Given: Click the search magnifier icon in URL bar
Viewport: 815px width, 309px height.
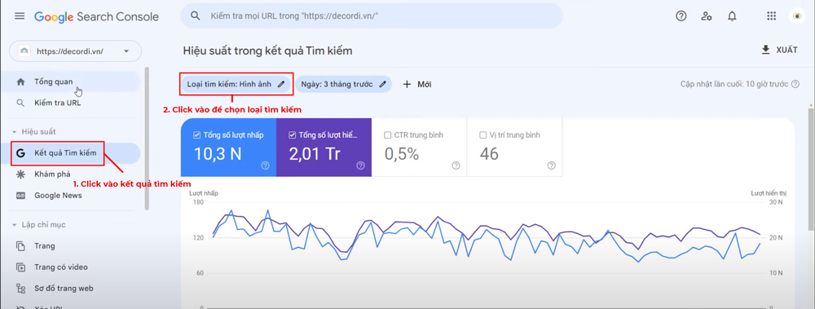Looking at the screenshot, I should (x=196, y=15).
